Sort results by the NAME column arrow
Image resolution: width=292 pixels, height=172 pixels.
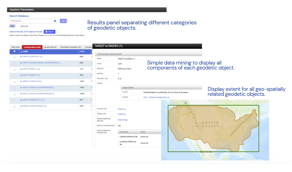point(22,52)
